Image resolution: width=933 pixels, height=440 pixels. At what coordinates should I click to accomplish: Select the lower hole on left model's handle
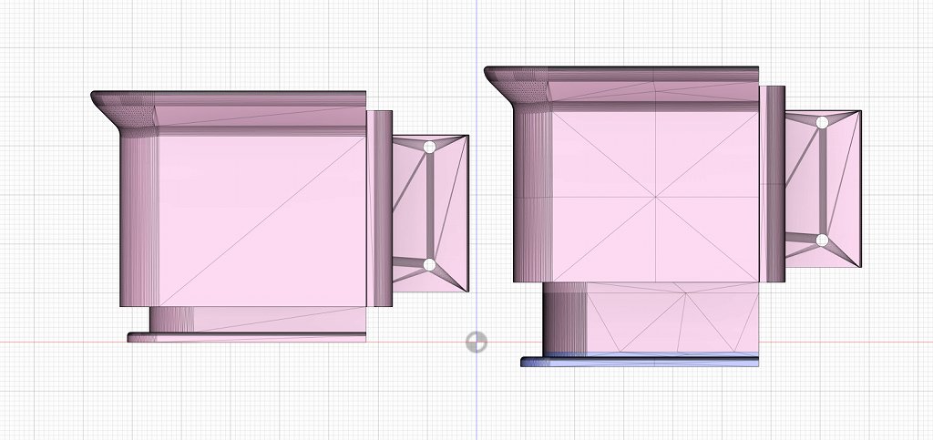pyautogui.click(x=430, y=264)
